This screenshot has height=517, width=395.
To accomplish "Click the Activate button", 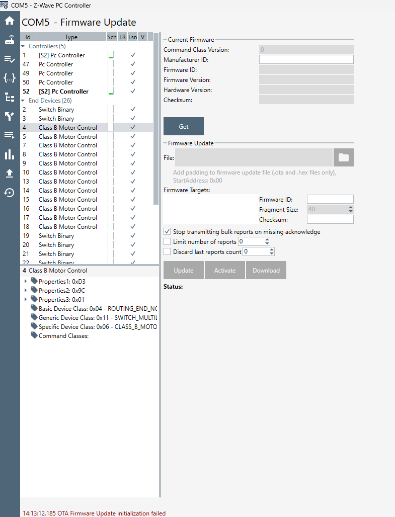I will tap(225, 270).
